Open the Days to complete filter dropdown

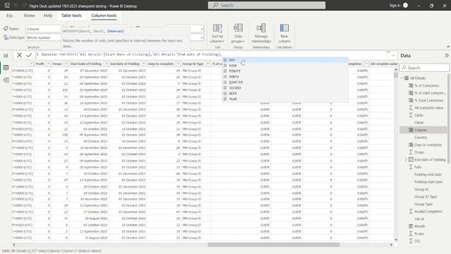(178, 64)
